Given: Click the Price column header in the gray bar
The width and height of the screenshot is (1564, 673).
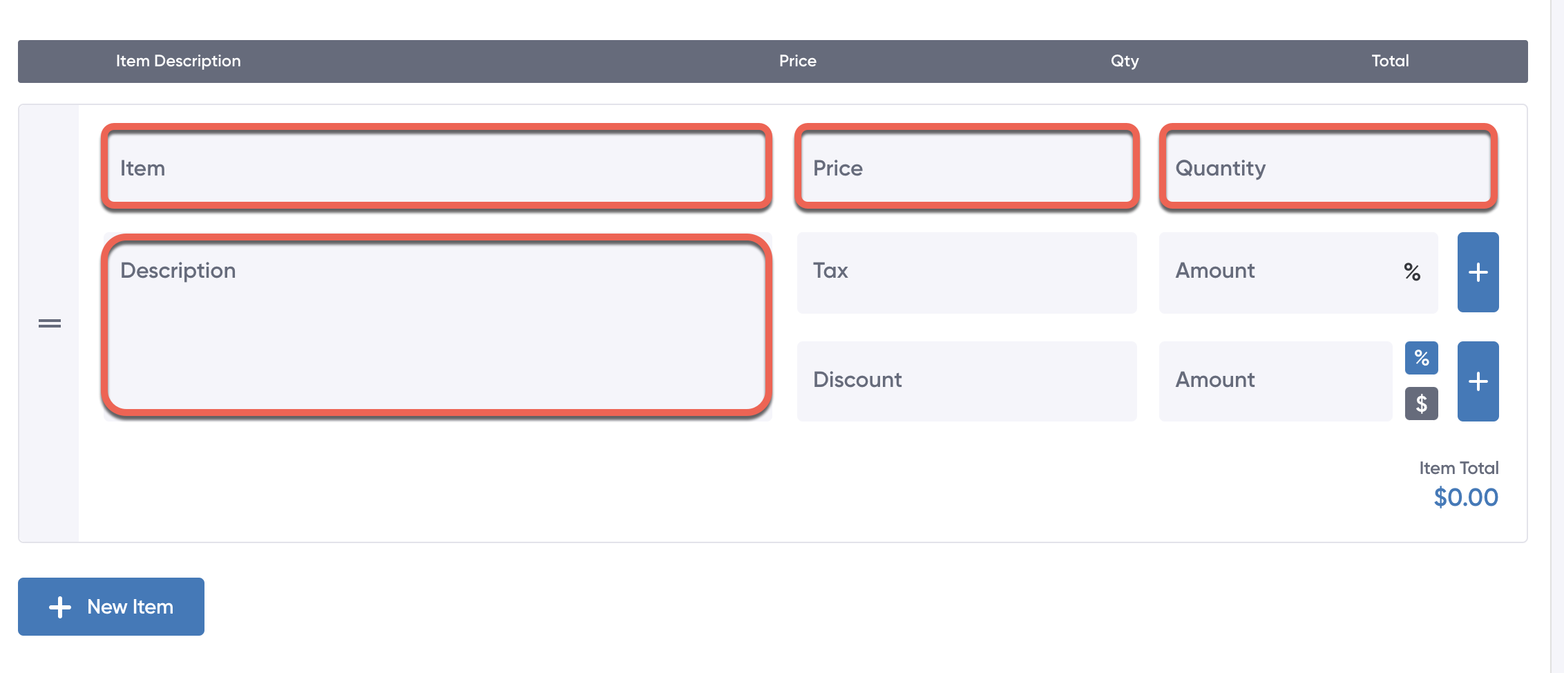Looking at the screenshot, I should [797, 61].
